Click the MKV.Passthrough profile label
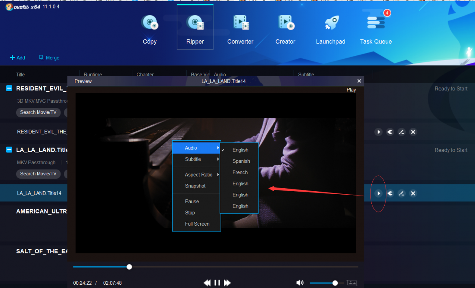 (x=36, y=162)
